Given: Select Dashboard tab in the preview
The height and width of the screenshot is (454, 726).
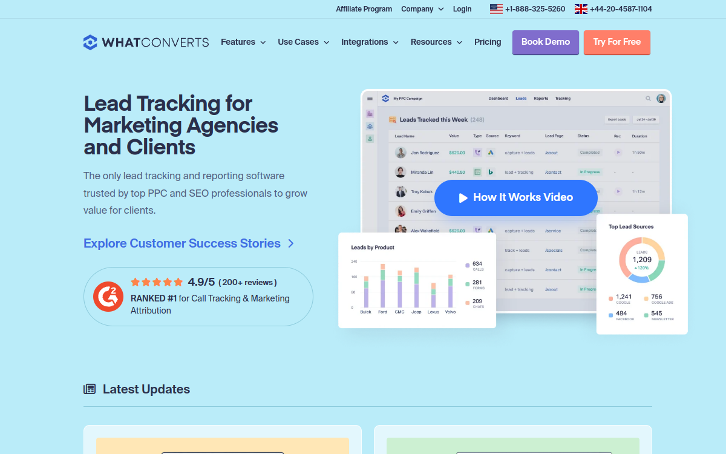Looking at the screenshot, I should pos(499,99).
